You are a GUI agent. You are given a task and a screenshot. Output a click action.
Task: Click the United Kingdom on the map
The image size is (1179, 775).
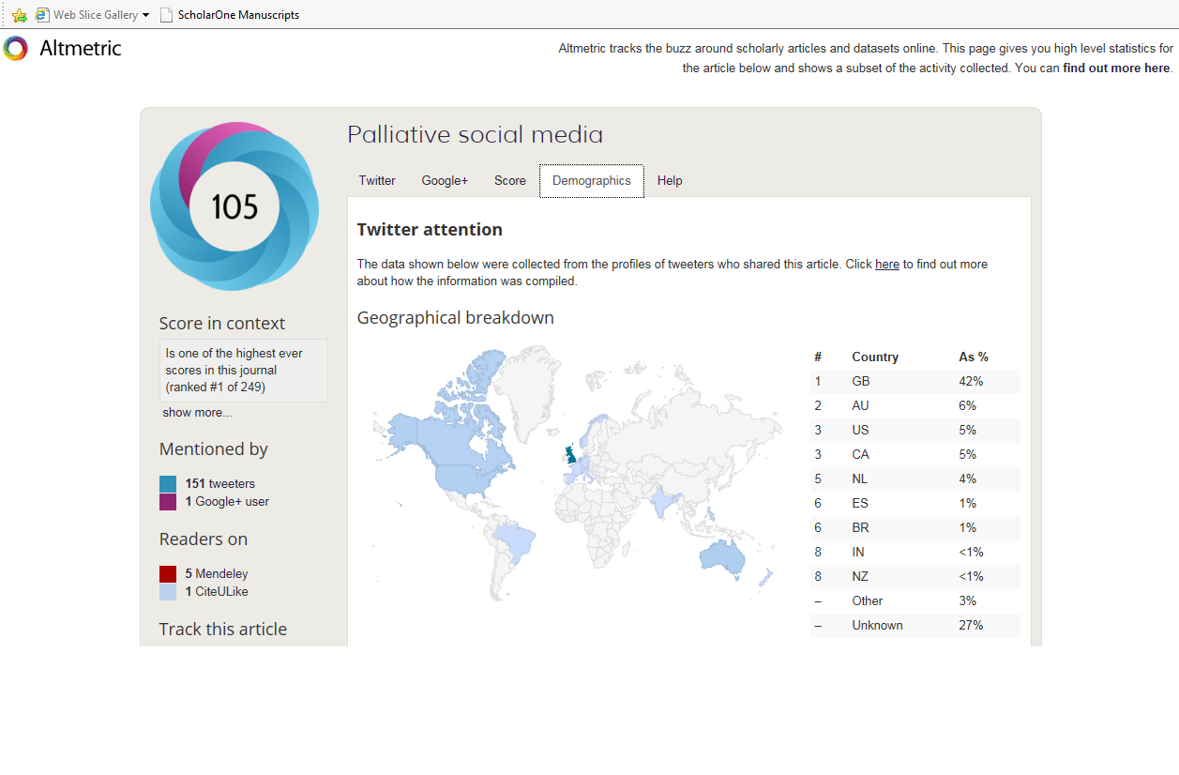tap(570, 454)
